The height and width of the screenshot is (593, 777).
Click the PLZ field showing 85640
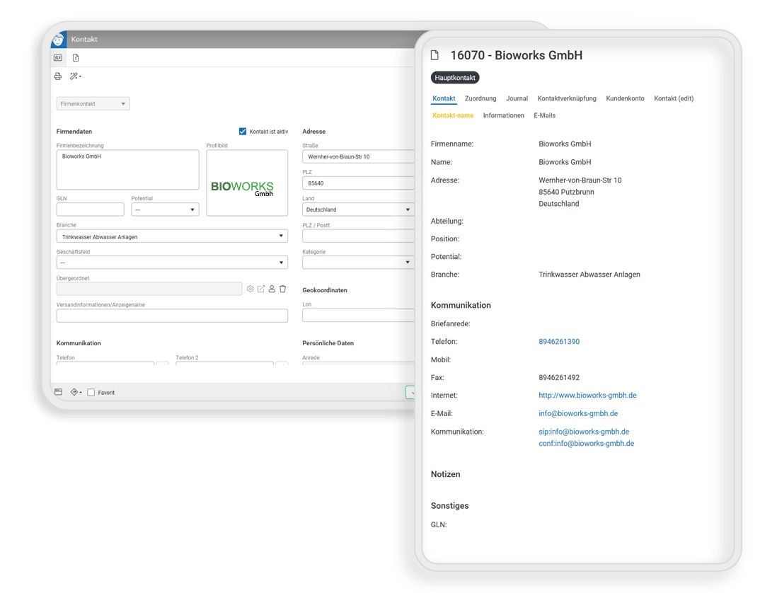358,183
